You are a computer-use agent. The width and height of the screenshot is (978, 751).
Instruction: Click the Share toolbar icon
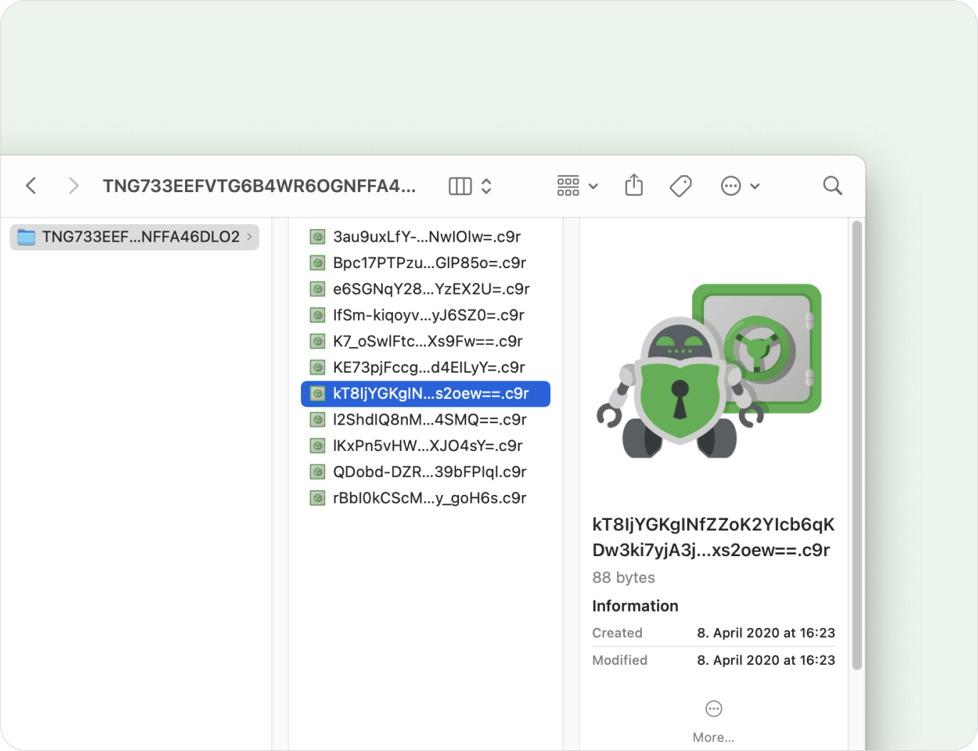pos(633,186)
